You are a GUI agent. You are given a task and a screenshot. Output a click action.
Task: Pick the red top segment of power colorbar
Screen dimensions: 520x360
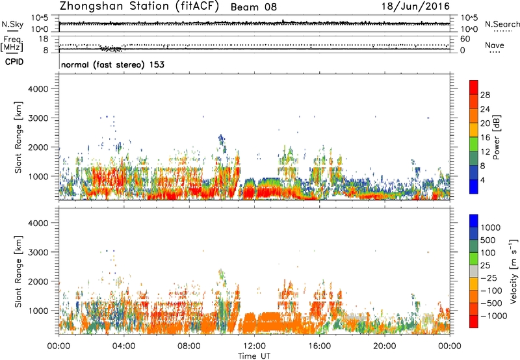[x=474, y=88]
